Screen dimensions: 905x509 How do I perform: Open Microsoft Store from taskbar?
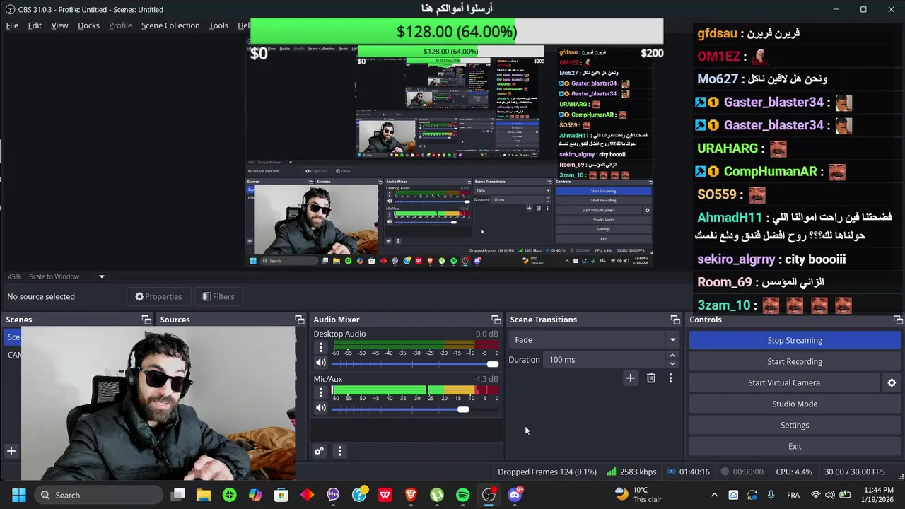tap(281, 495)
